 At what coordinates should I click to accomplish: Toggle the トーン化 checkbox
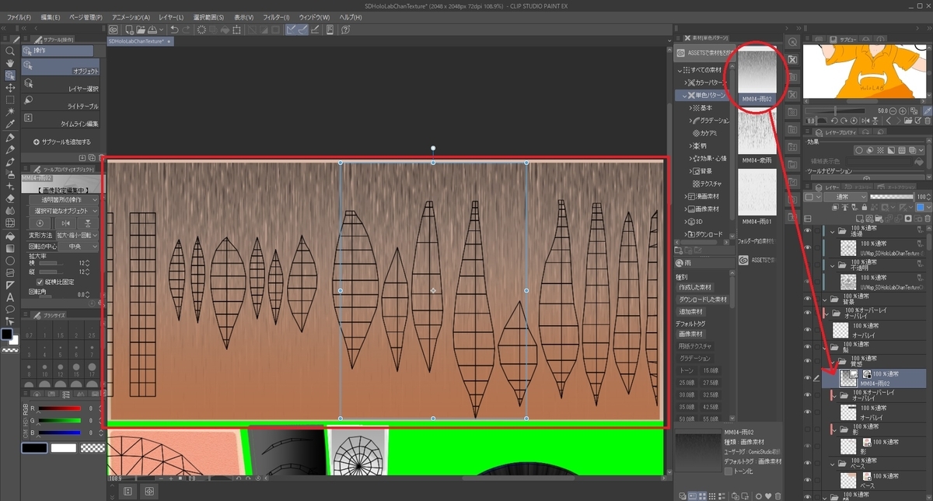(728, 471)
